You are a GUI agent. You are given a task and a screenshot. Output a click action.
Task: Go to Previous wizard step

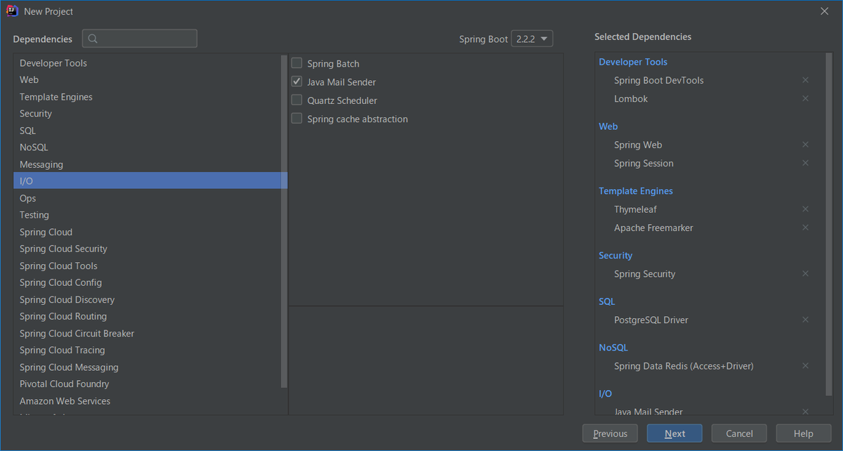610,433
